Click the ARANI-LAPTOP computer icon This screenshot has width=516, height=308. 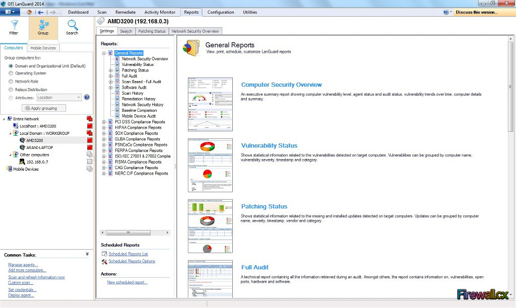point(22,147)
